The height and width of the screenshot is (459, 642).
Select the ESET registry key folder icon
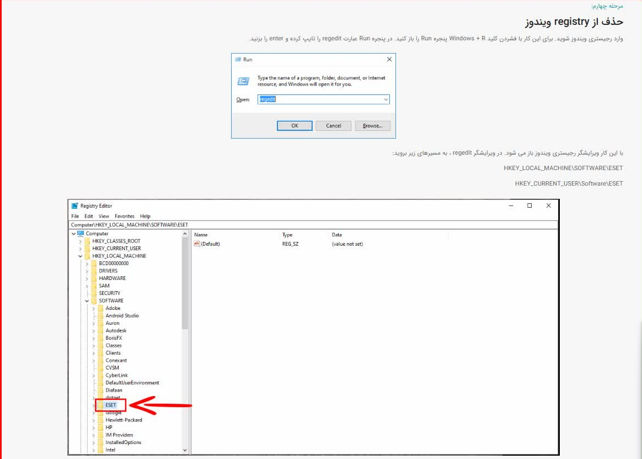point(99,404)
